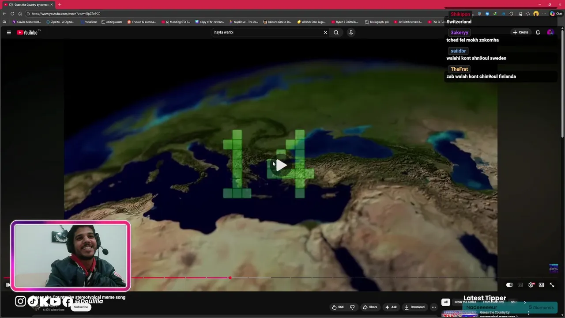
Task: Open the 'I run an AI automa...' bookmark
Action: 141,22
